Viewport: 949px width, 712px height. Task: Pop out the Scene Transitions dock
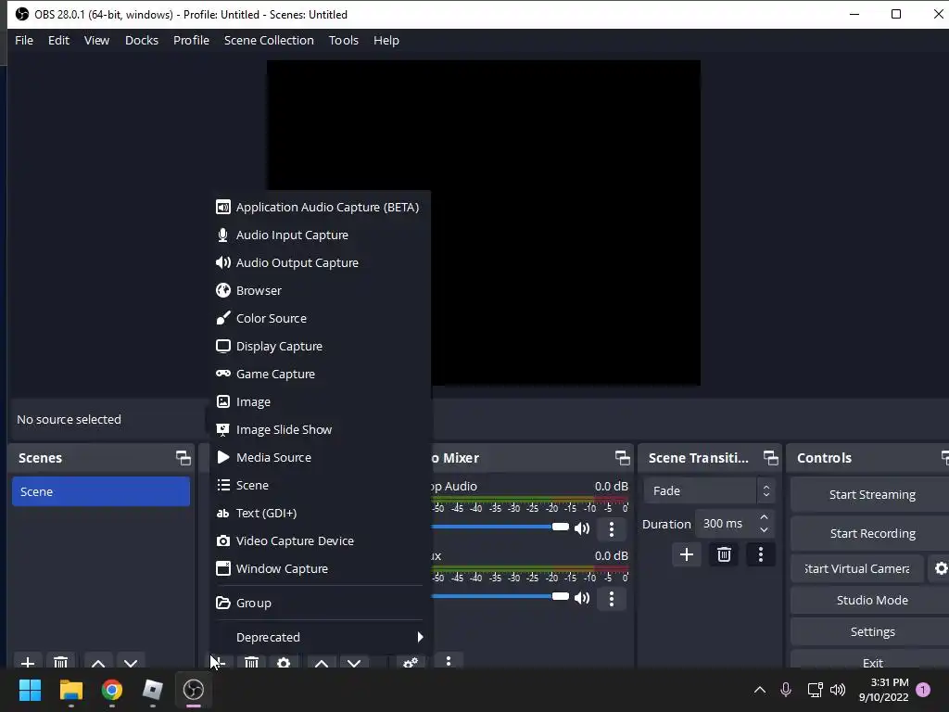pyautogui.click(x=770, y=458)
